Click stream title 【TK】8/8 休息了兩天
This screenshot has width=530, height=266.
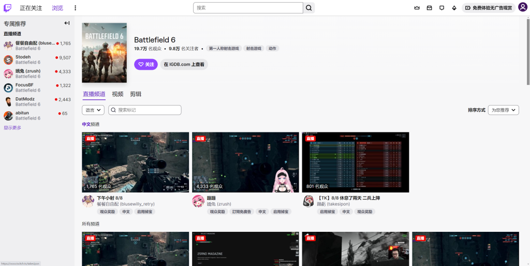point(348,198)
